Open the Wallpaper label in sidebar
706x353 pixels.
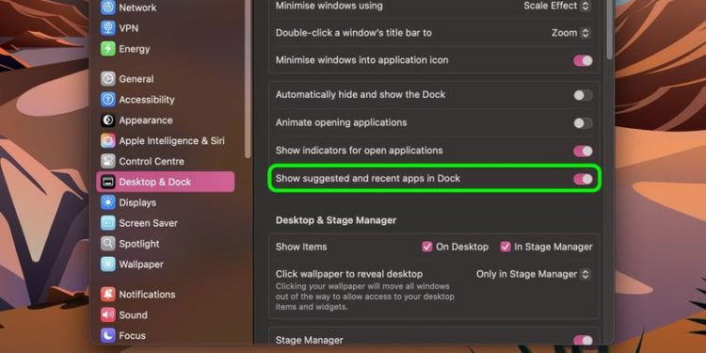click(x=141, y=265)
